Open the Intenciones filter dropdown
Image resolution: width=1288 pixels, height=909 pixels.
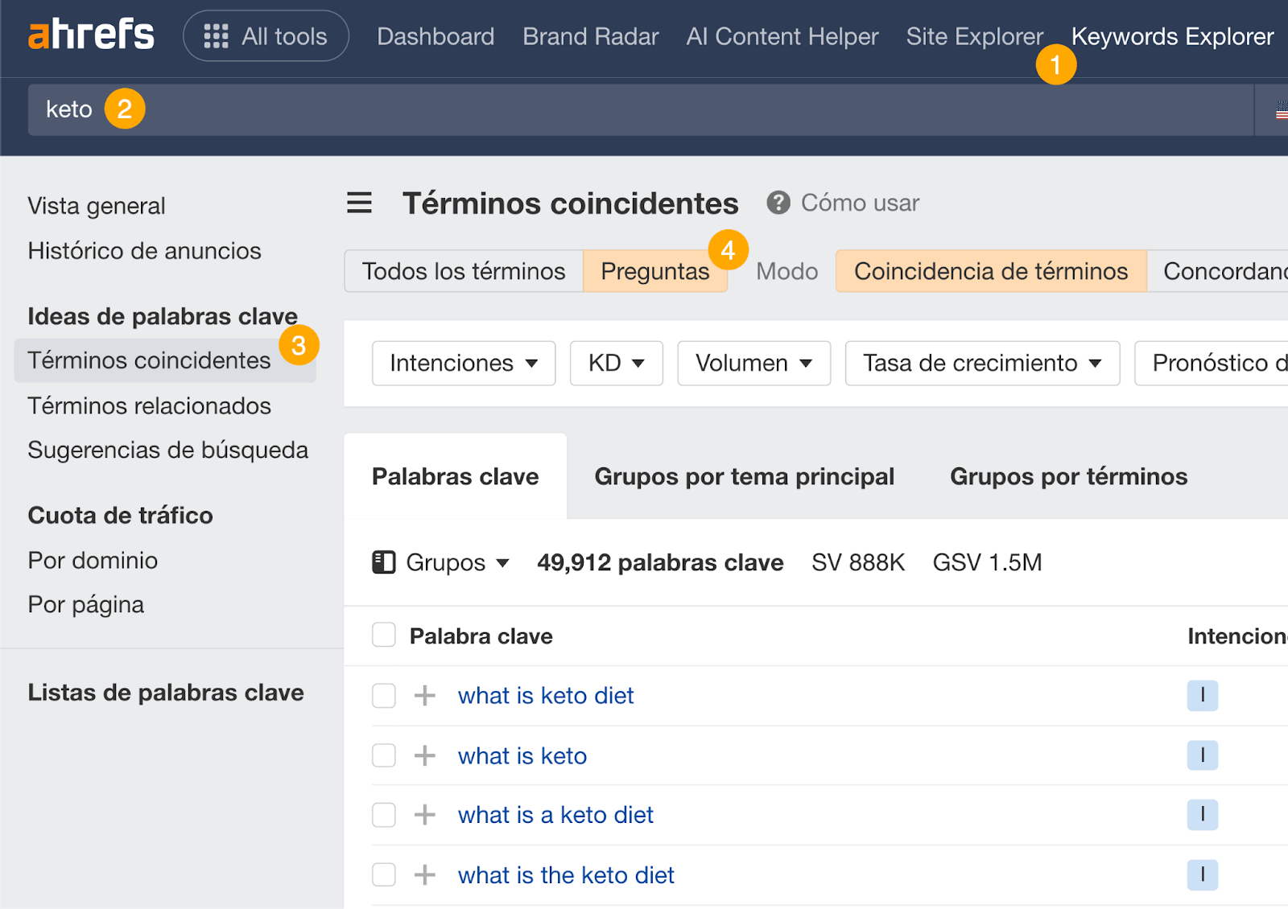463,363
